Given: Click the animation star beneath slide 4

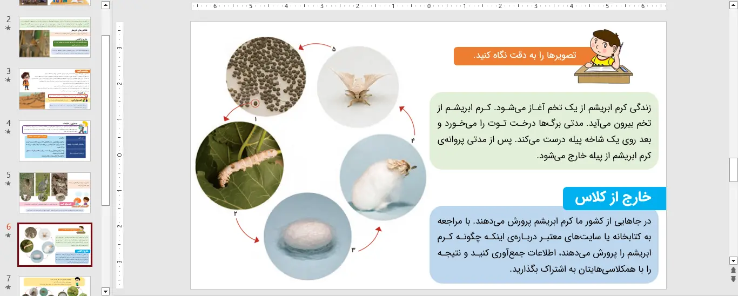Looking at the screenshot, I should click(x=8, y=132).
